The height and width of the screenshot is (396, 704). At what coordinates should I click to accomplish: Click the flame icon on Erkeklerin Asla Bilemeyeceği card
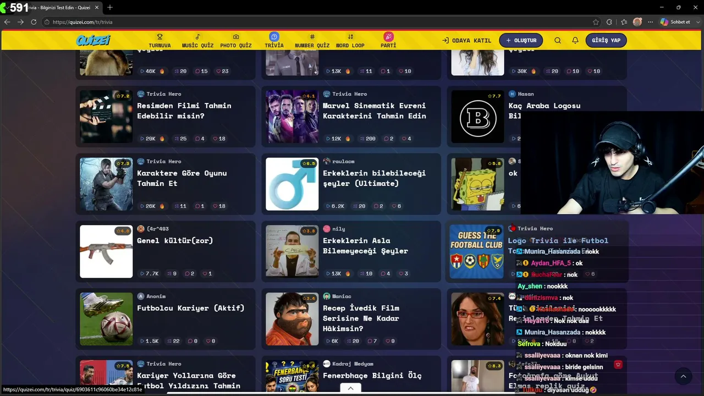[348, 273]
